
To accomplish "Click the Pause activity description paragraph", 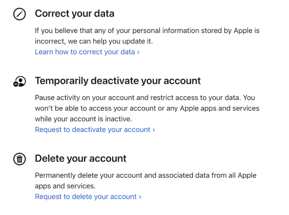I will 144,108.
